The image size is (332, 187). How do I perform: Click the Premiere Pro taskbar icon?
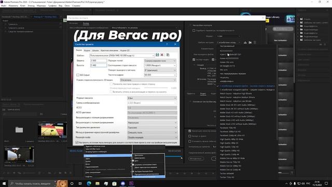131,183
